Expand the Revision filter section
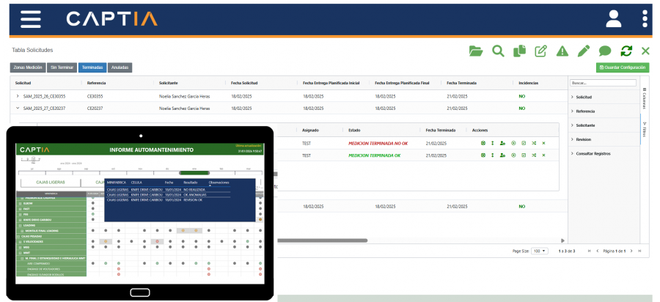Screen dimensions: 660x302 tap(573, 139)
